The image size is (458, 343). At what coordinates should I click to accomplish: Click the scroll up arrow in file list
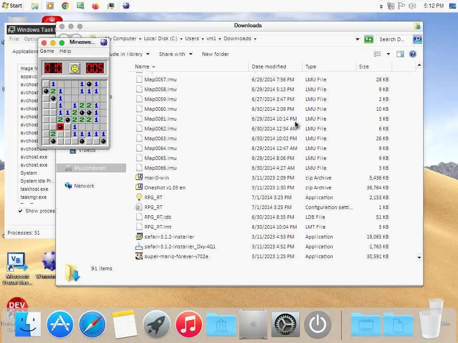tap(419, 65)
